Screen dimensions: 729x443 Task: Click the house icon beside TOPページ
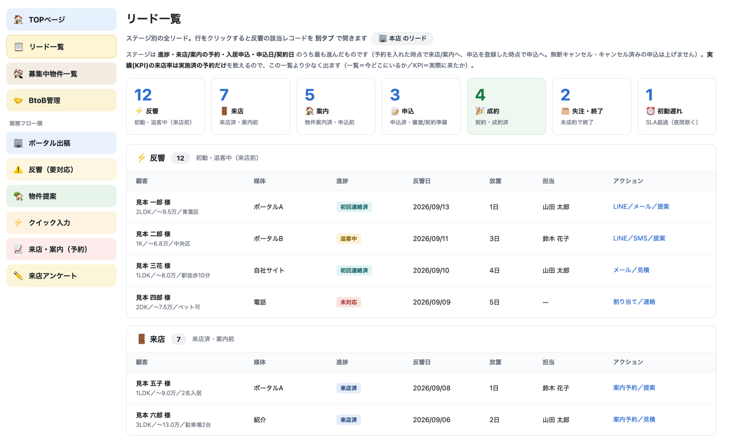pyautogui.click(x=18, y=20)
